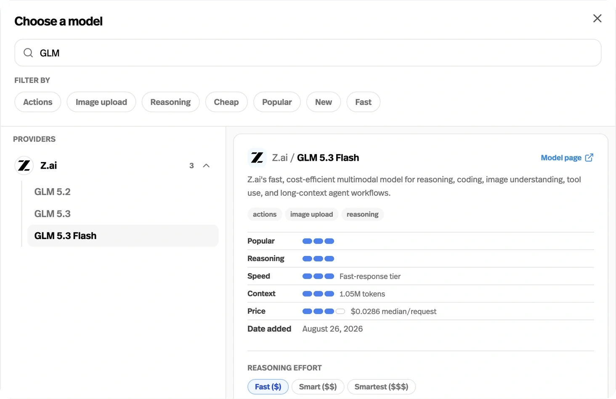The width and height of the screenshot is (616, 399).
Task: Click the Price rating dots
Action: point(324,311)
